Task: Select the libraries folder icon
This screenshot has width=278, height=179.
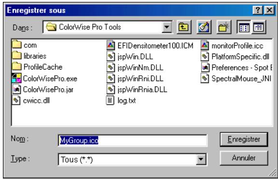Action: [17, 55]
